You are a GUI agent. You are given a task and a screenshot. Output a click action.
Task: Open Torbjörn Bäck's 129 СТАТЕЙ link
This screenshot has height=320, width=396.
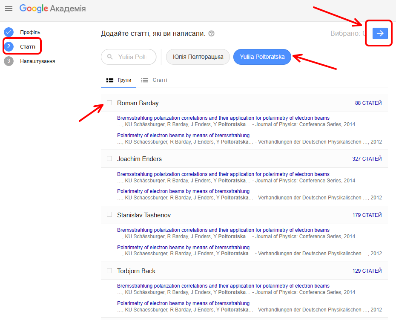pyautogui.click(x=367, y=271)
